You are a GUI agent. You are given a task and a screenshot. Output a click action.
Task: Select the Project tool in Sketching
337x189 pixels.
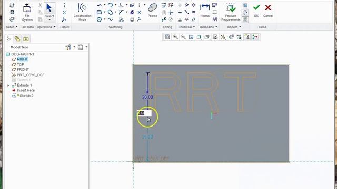click(x=132, y=19)
